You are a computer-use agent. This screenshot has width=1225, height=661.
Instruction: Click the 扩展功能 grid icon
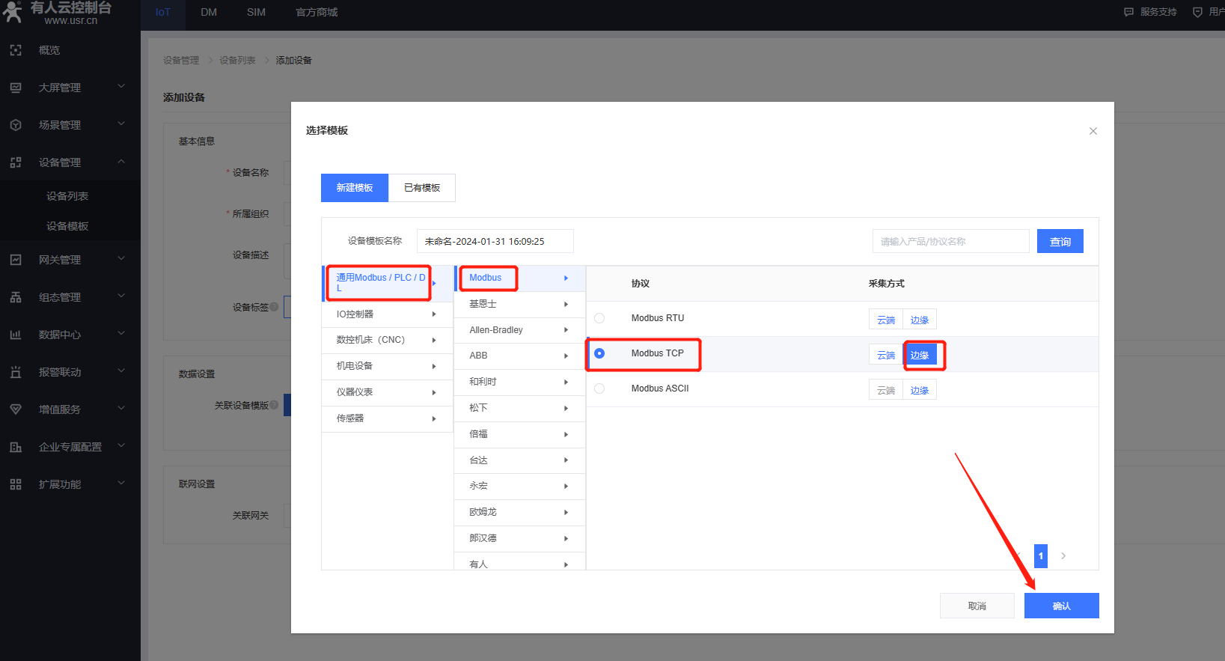[x=16, y=484]
